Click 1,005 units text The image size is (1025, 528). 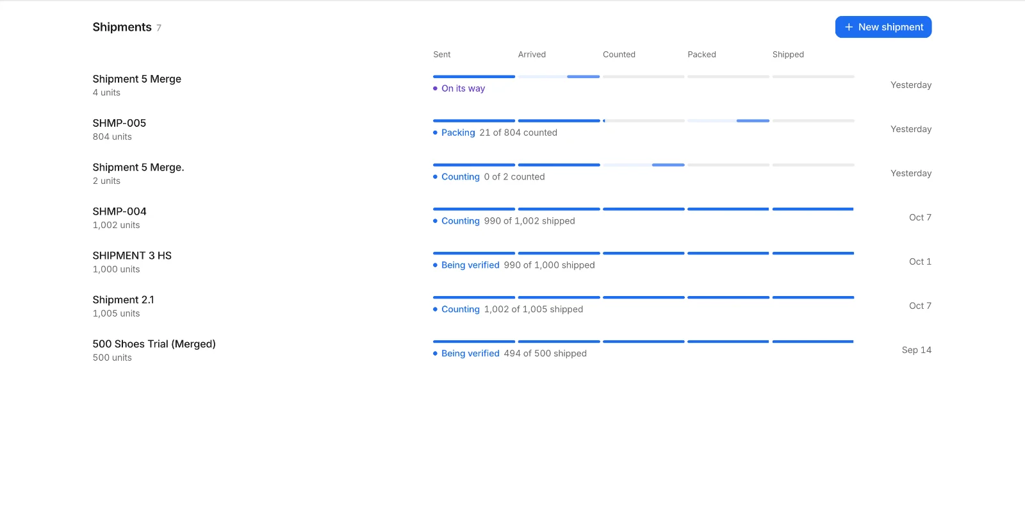coord(116,313)
